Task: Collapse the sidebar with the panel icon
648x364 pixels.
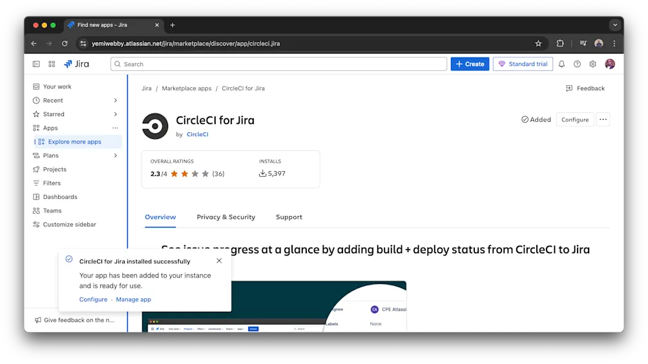Action: coord(36,64)
